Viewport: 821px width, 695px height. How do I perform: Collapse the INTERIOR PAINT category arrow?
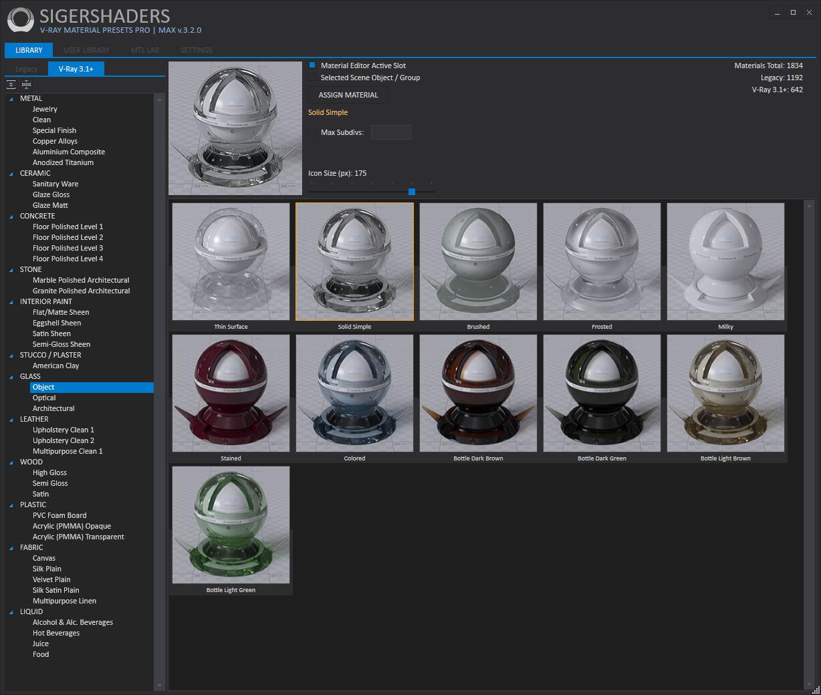[x=11, y=302]
